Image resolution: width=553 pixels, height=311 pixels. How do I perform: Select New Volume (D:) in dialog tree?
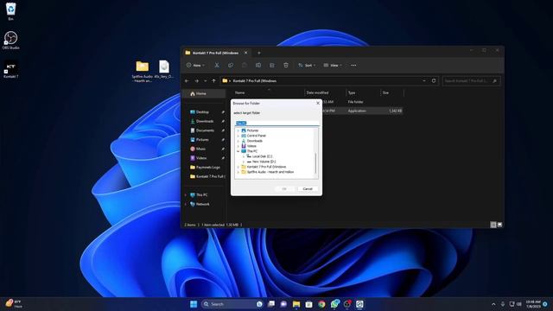click(264, 162)
